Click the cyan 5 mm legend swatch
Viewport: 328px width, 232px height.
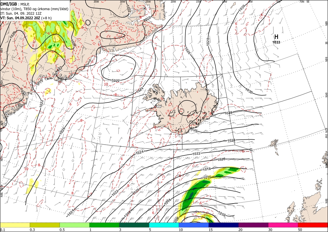[164, 225]
